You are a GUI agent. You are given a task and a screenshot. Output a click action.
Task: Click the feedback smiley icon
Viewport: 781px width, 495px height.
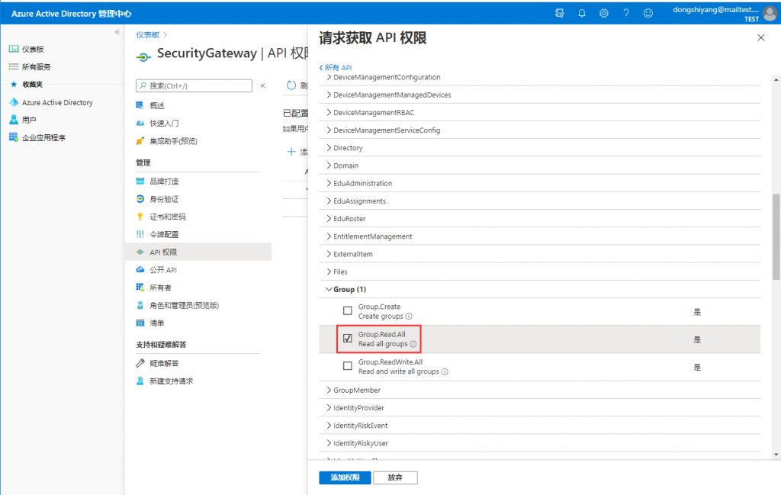click(648, 14)
